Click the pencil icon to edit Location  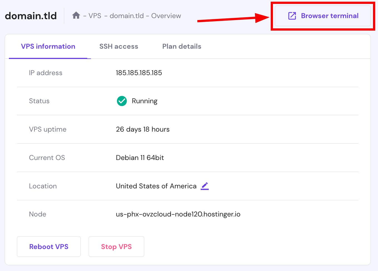click(205, 186)
